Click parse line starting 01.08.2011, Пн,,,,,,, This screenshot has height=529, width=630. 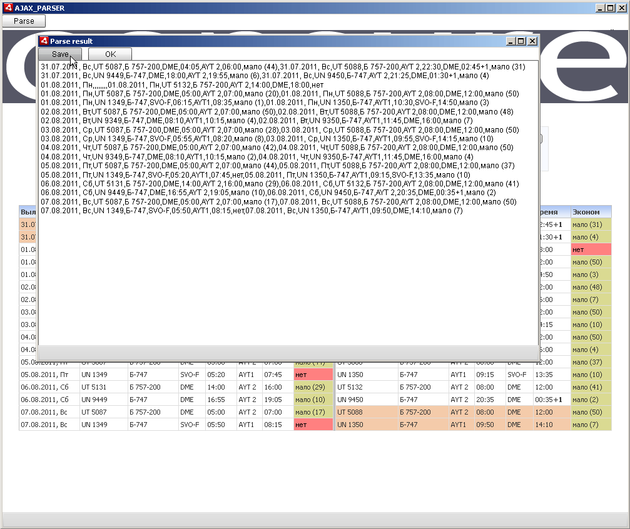coord(182,85)
